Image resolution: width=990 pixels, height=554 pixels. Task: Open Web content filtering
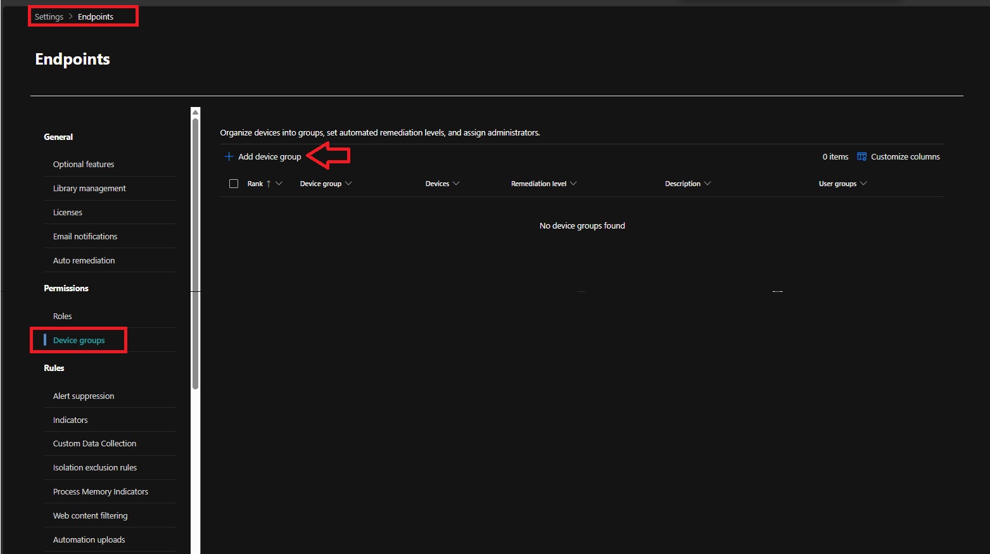click(x=91, y=516)
